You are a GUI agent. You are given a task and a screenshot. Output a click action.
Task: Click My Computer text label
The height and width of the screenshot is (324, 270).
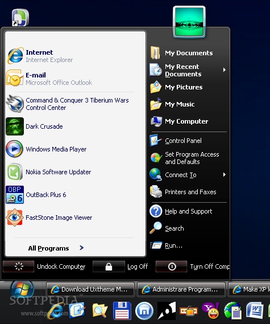click(x=186, y=121)
